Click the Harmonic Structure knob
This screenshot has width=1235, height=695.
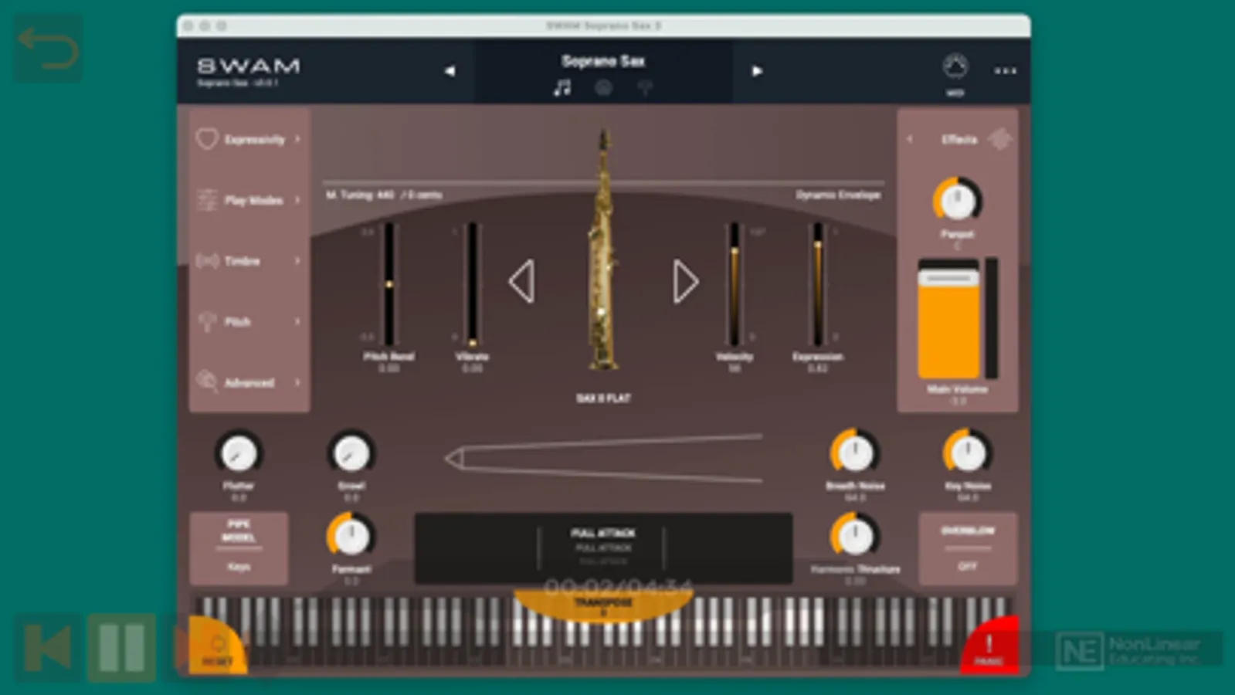tap(855, 536)
